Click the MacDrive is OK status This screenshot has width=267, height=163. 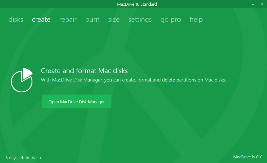(x=247, y=157)
